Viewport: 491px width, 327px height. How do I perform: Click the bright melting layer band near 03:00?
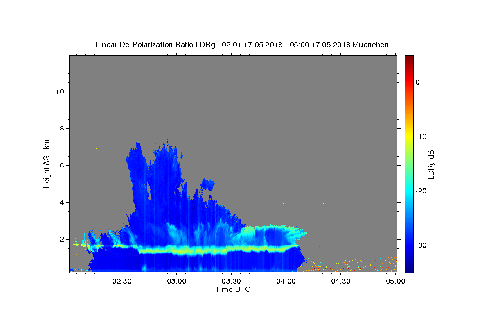tap(176, 250)
